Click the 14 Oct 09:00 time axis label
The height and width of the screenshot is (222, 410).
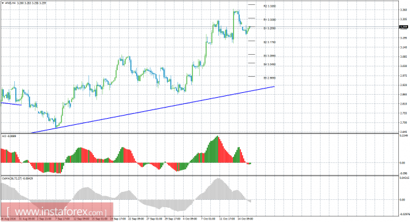pos(245,219)
